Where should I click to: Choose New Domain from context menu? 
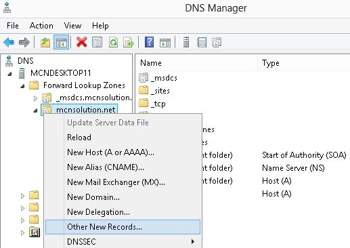coord(123,197)
